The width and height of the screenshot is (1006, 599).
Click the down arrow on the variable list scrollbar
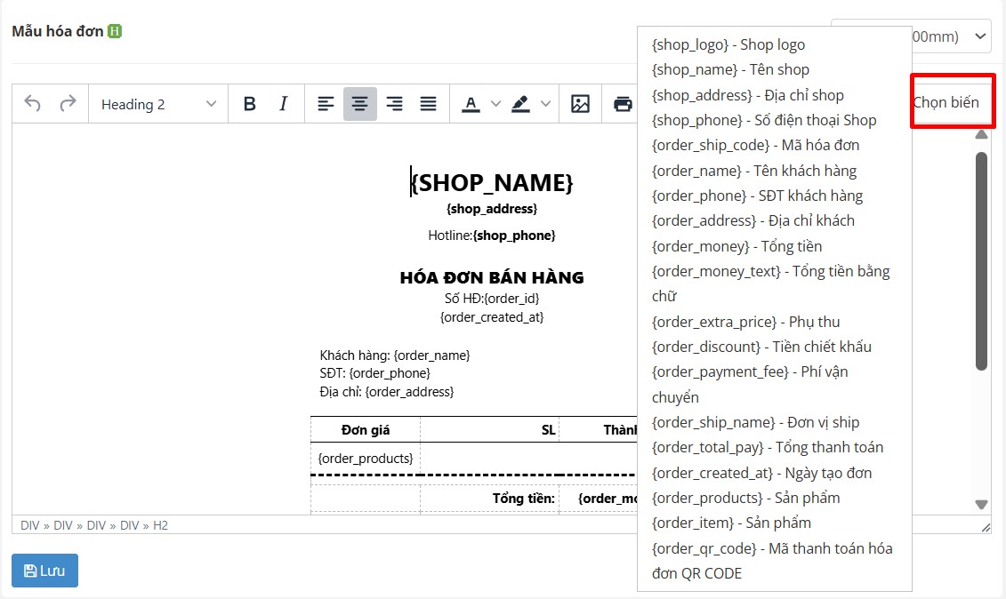pos(981,503)
